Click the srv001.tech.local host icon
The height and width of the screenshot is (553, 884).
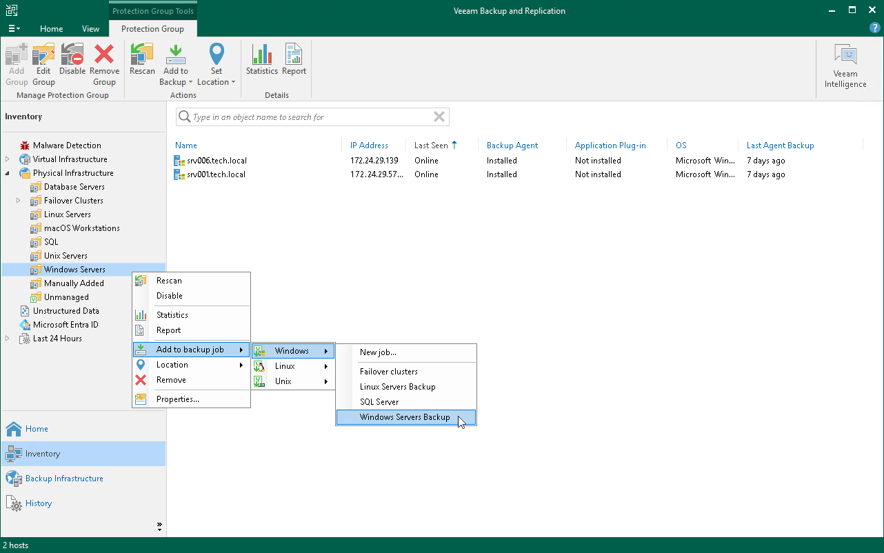click(180, 174)
